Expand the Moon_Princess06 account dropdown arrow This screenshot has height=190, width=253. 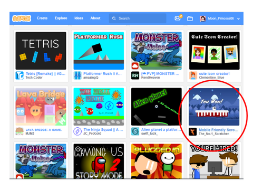[238, 18]
